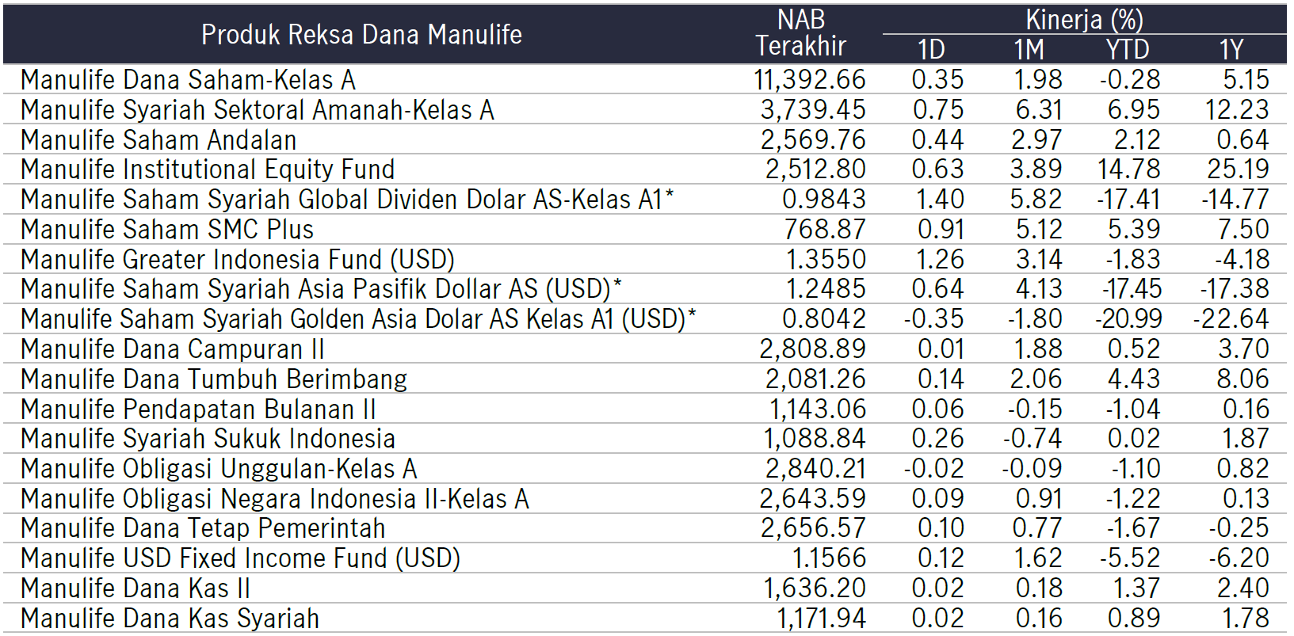The image size is (1294, 636).
Task: Select Manulife Saham SMC Plus row
Action: 645,230
